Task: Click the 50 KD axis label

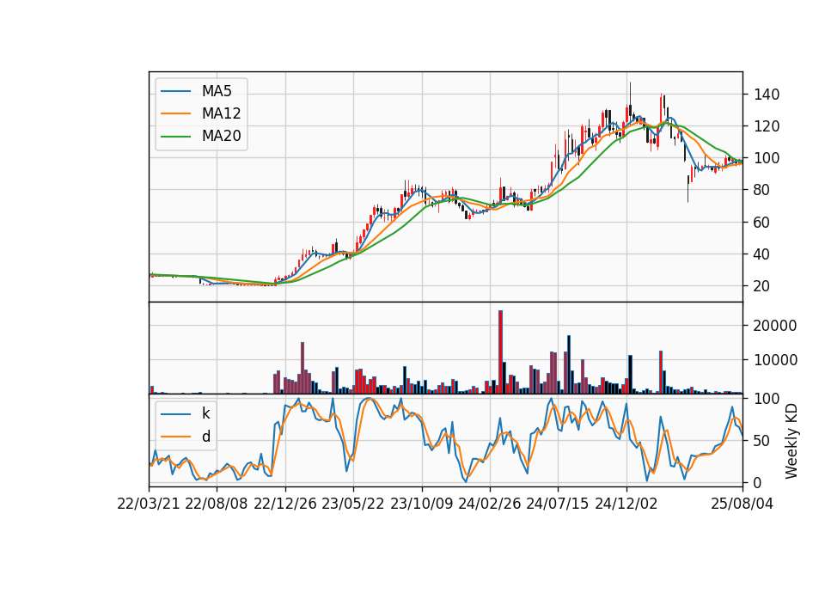Action: [x=762, y=441]
